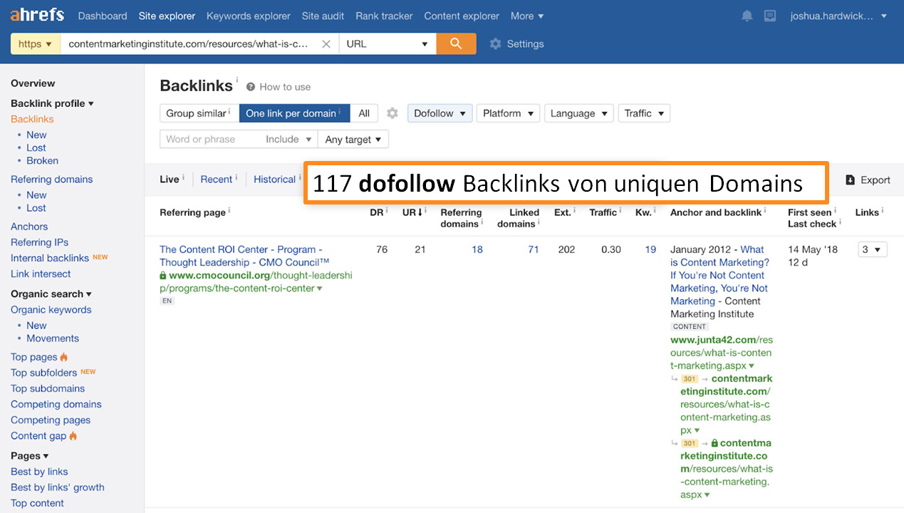Viewport: 904px width, 513px height.
Task: Open the notifications bell icon
Action: point(747,16)
